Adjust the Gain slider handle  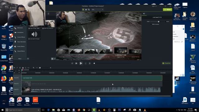[x=159, y=21]
